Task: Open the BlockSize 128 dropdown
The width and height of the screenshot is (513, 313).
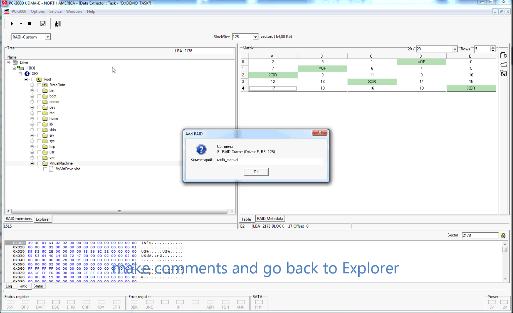Action: [255, 37]
